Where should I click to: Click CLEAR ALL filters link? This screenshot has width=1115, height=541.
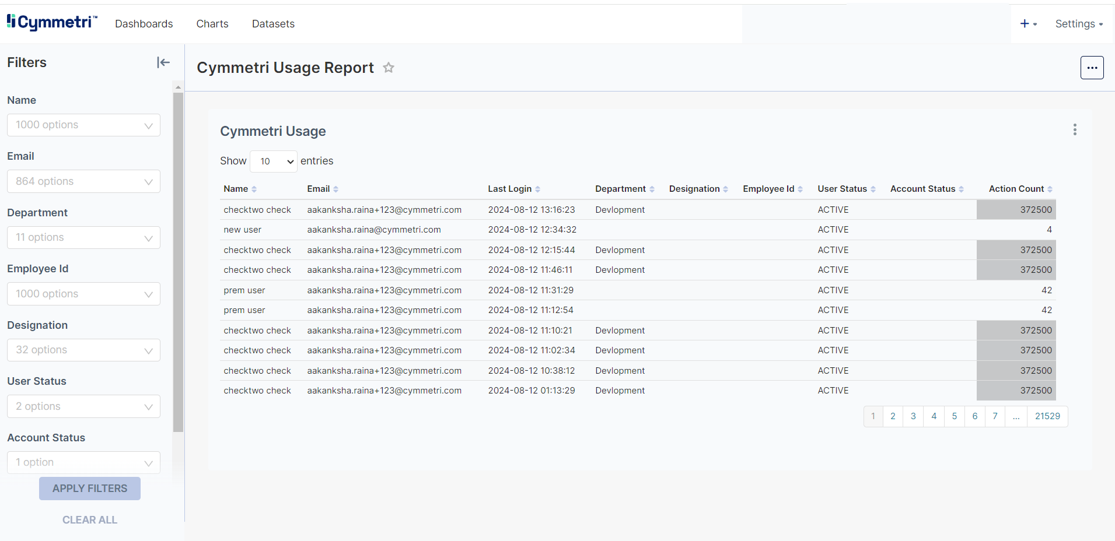[90, 519]
